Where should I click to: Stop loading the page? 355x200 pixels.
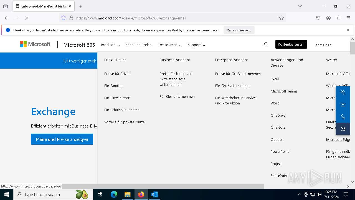coord(27,18)
